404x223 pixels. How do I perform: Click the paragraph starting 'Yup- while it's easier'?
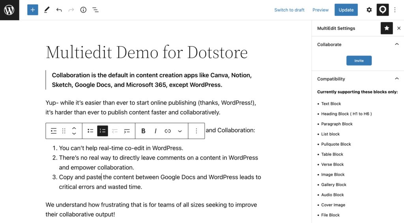point(151,107)
